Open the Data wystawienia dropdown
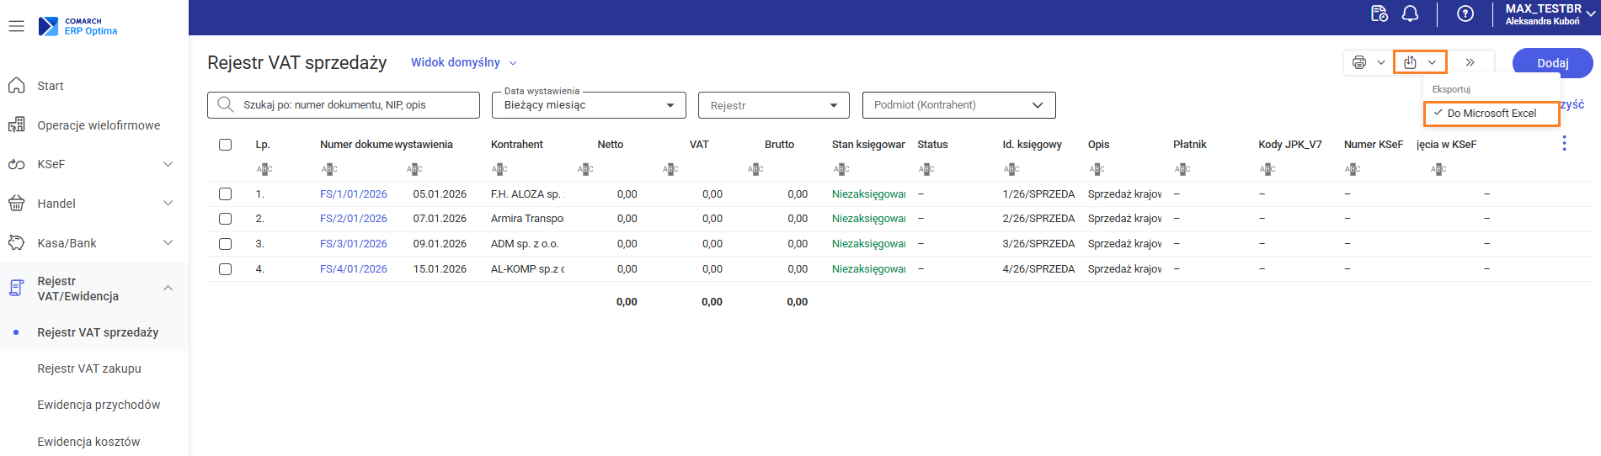The image size is (1601, 456). click(590, 106)
